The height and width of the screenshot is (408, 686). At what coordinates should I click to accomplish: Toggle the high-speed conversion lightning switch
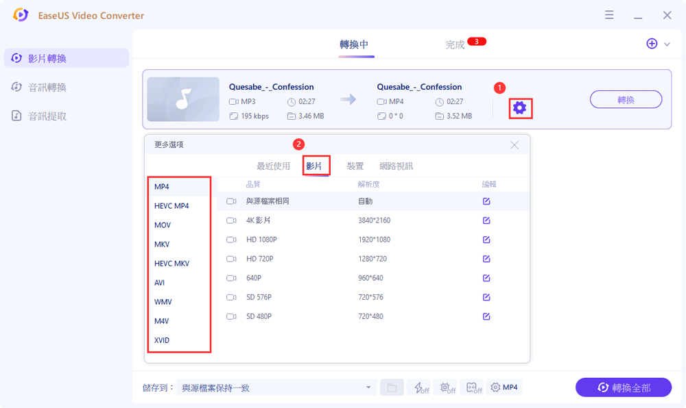(x=418, y=388)
